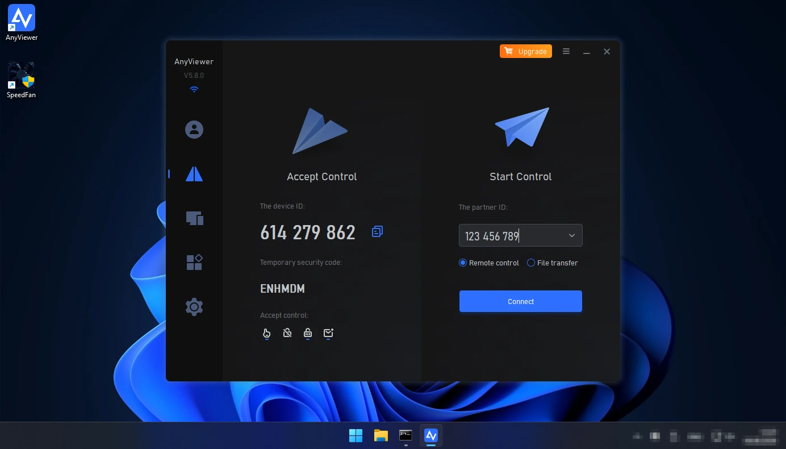Open the devices list in sidebar
This screenshot has width=786, height=449.
pos(194,218)
